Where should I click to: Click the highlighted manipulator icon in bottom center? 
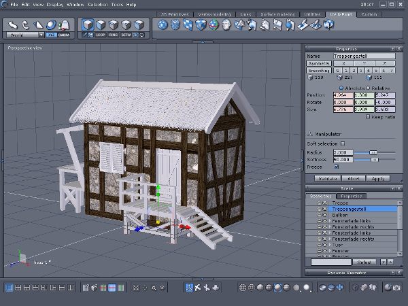[x=189, y=288]
